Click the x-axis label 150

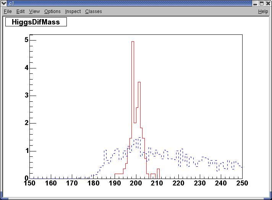coord(29,183)
